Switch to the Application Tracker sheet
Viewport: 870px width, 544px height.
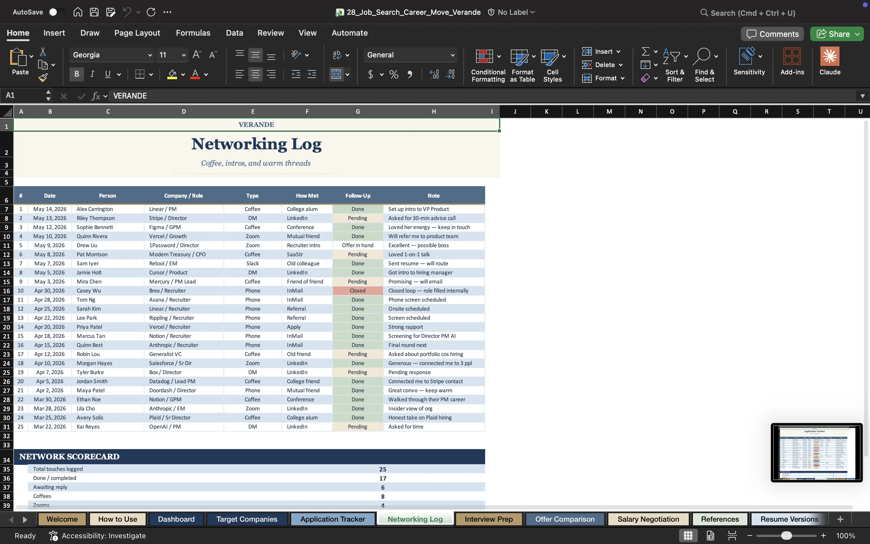tap(333, 519)
